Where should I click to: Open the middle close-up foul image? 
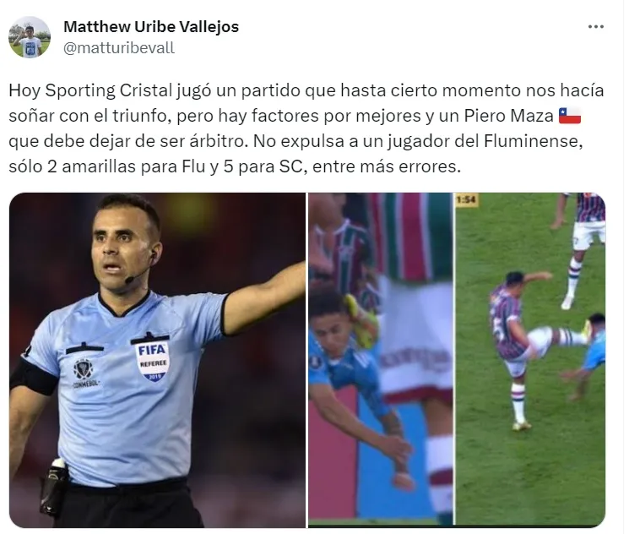click(381, 360)
